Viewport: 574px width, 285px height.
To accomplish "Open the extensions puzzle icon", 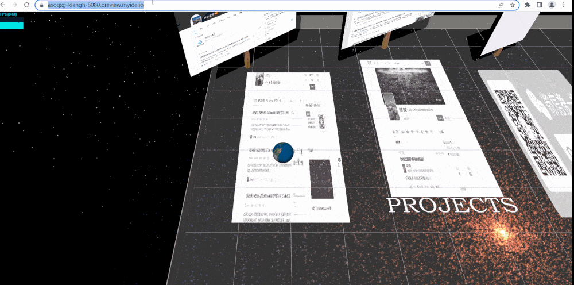I will pos(528,5).
